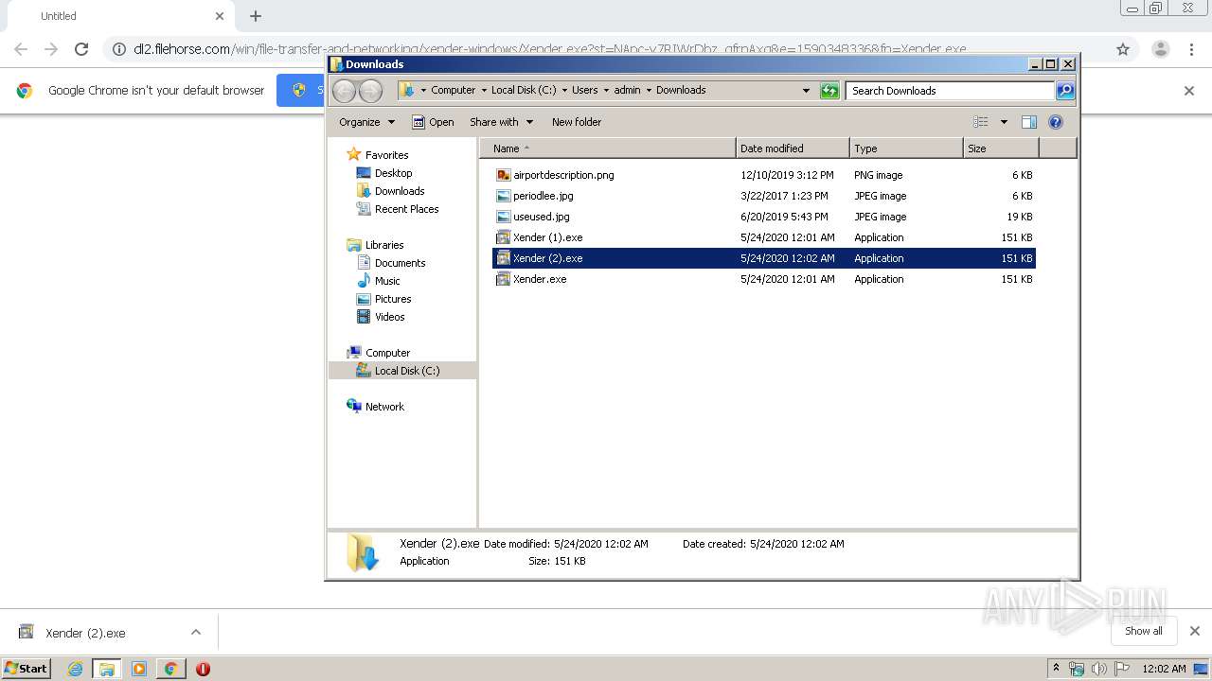The width and height of the screenshot is (1212, 681).
Task: Select the airportdescription.png file icon
Action: coord(504,175)
